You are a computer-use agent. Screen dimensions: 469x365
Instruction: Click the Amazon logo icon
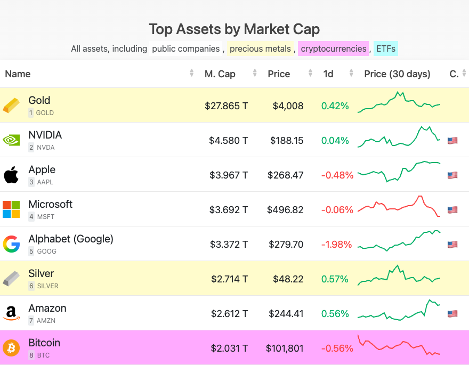(11, 313)
